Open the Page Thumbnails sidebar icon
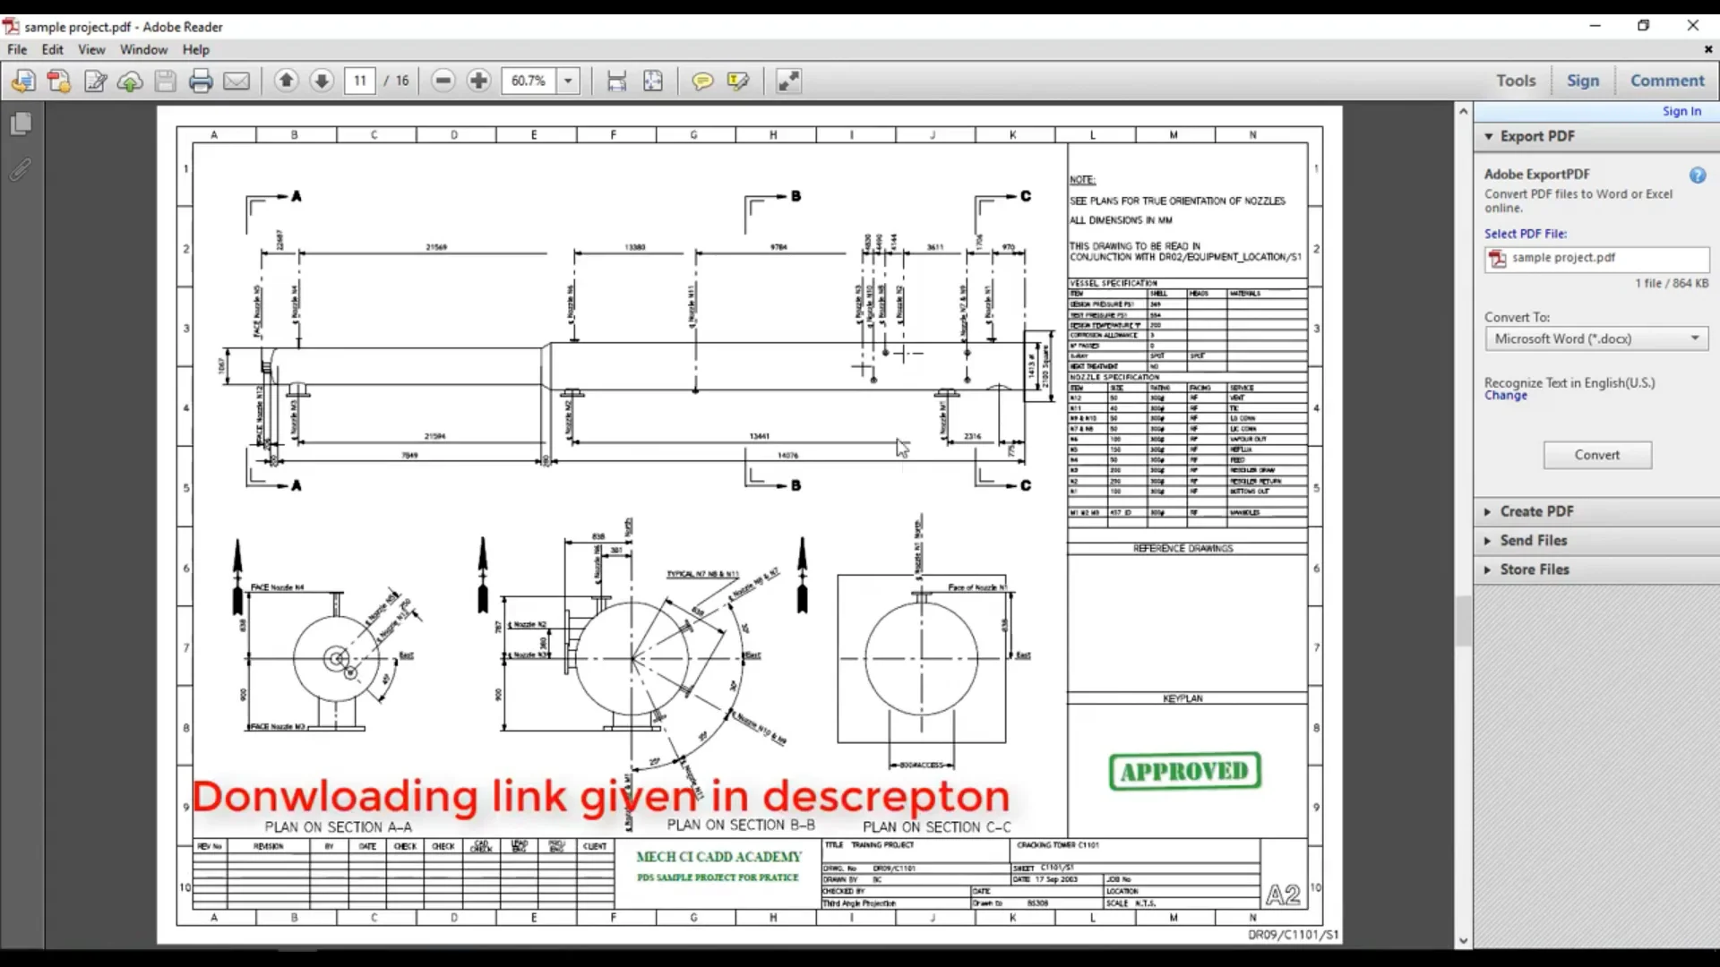The image size is (1720, 967). tap(21, 123)
